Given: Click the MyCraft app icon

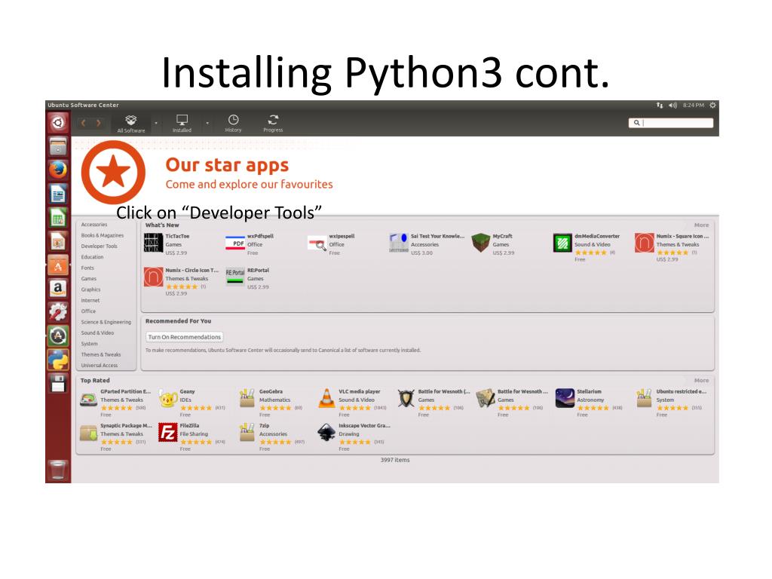Looking at the screenshot, I should tap(480, 243).
